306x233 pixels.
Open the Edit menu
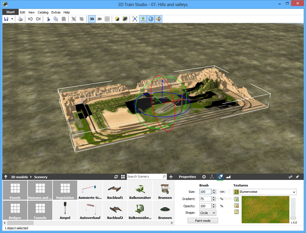(x=22, y=12)
